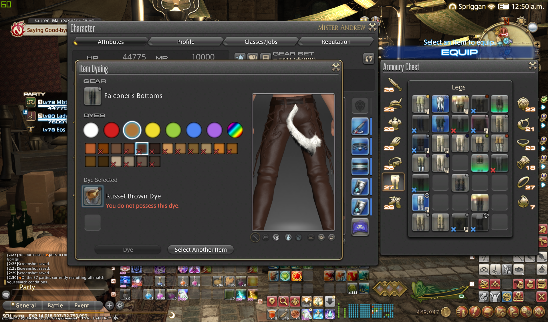Click the gil amount 449,047
The height and width of the screenshot is (322, 548).
[x=428, y=312]
